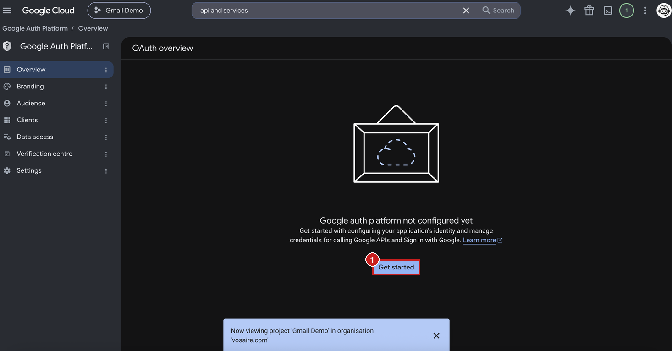Click the Overview breadcrumb
Image resolution: width=672 pixels, height=351 pixels.
coord(93,28)
